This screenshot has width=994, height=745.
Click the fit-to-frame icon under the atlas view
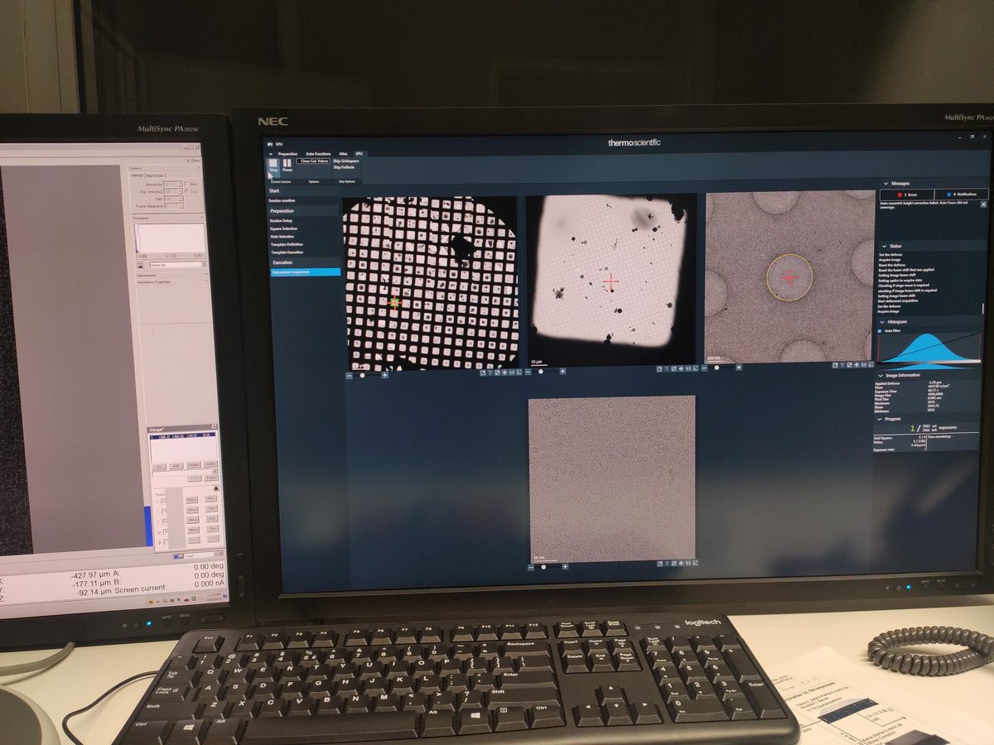(x=519, y=372)
